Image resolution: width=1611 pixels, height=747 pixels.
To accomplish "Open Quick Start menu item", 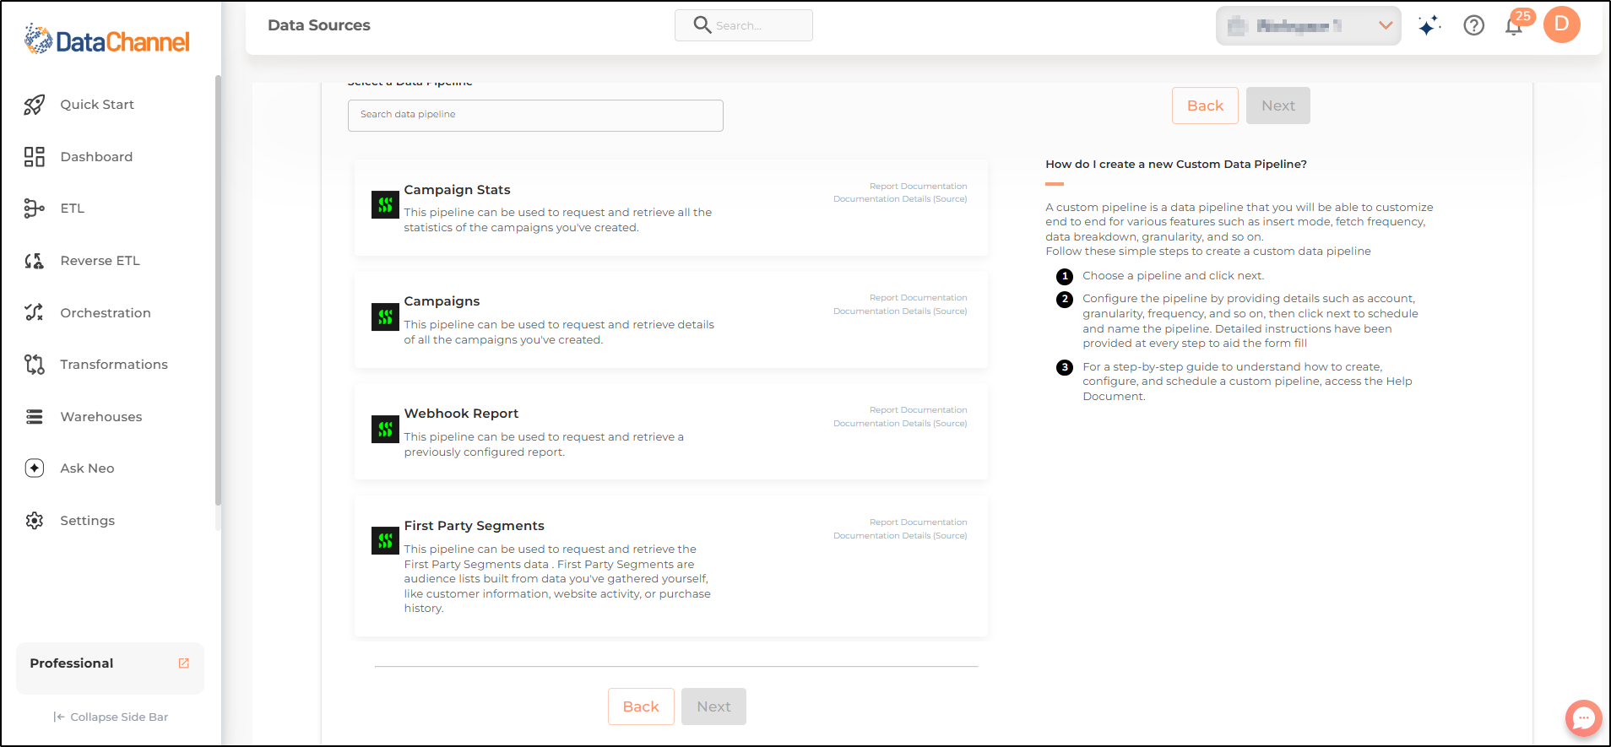I will [x=97, y=105].
